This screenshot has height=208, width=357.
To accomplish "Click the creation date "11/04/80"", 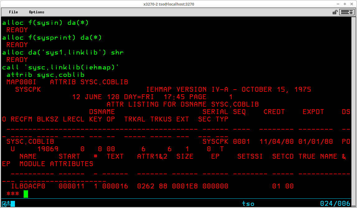I will 276,142.
